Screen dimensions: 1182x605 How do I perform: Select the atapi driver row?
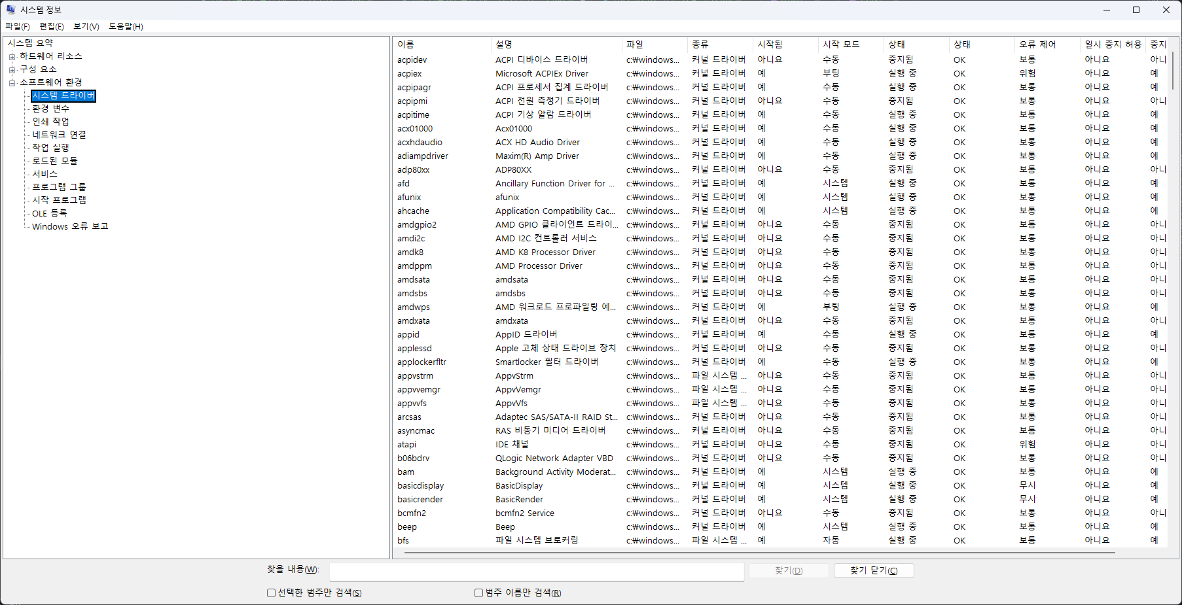coord(780,444)
